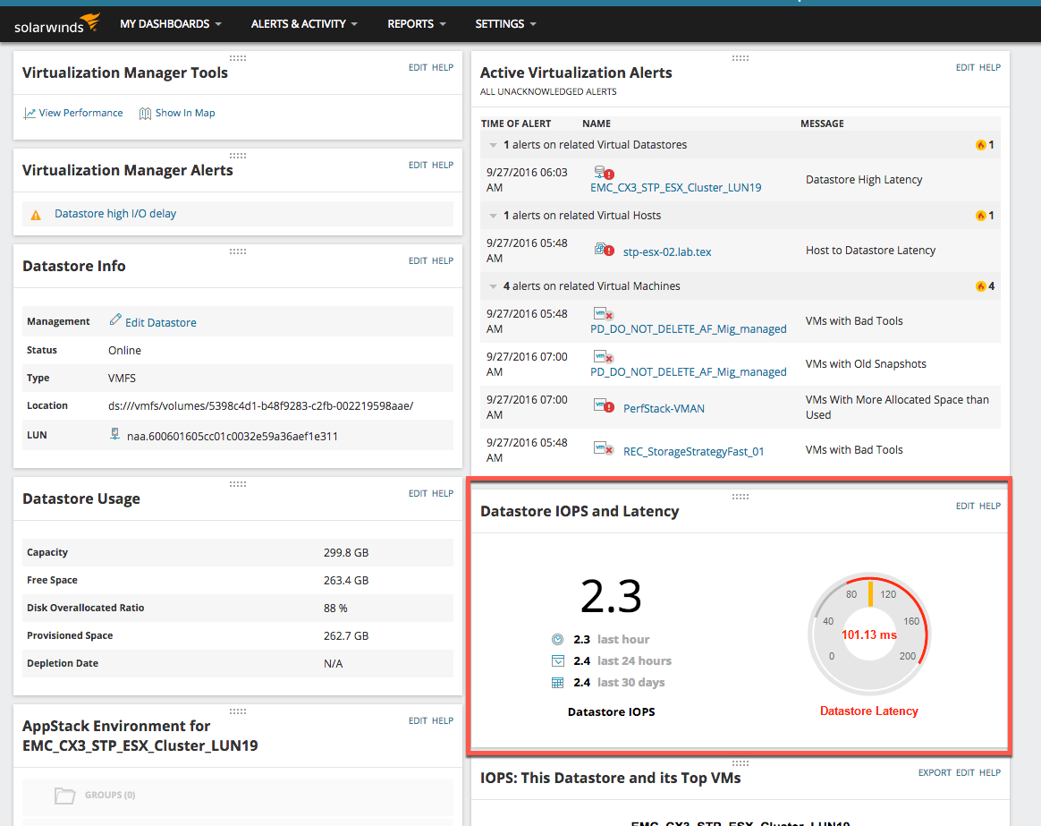This screenshot has width=1041, height=826.
Task: Open the Edit Datastore link
Action: [161, 322]
